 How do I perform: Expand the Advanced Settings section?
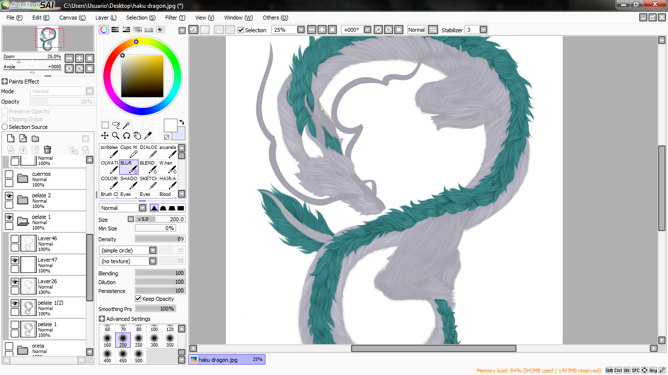(x=102, y=319)
